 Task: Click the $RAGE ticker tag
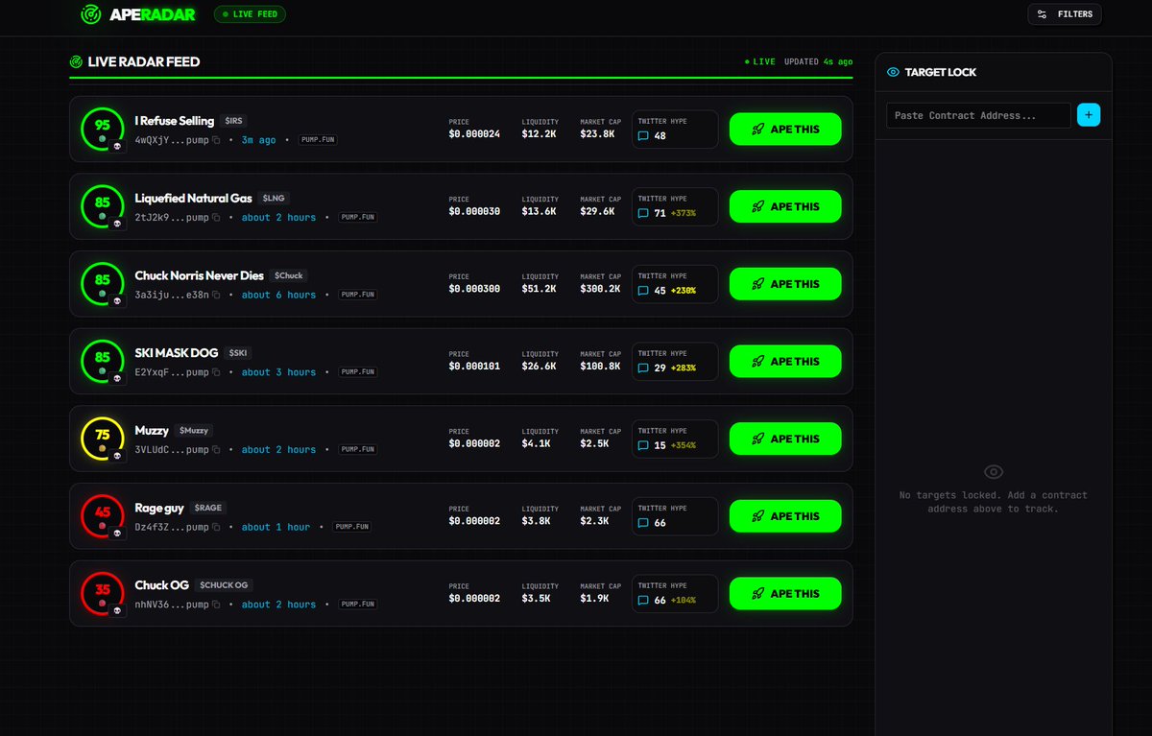click(x=208, y=509)
